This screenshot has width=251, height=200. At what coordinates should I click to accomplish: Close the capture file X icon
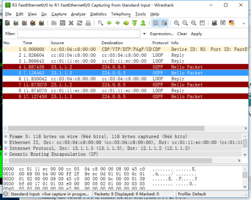pyautogui.click(x=71, y=23)
